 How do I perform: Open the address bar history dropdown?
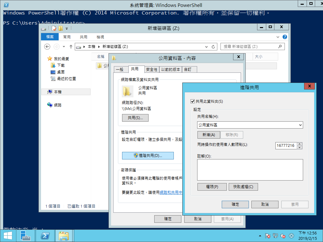(206, 47)
